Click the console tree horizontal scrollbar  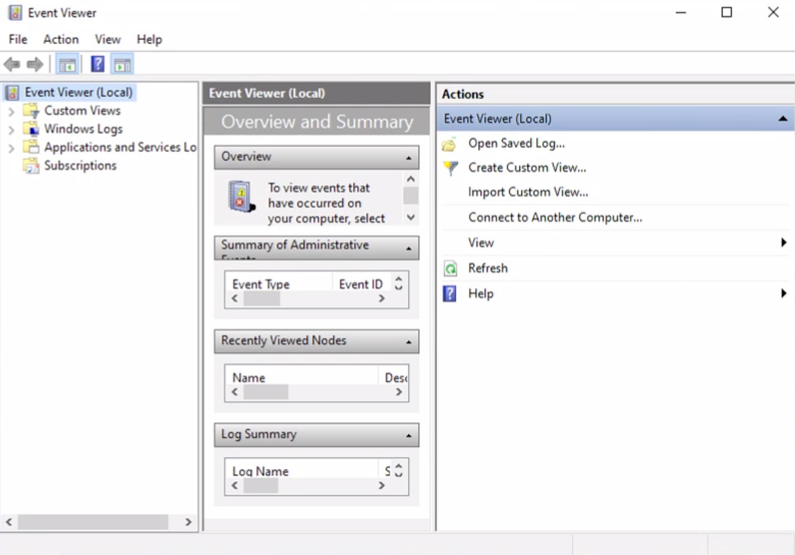click(93, 521)
